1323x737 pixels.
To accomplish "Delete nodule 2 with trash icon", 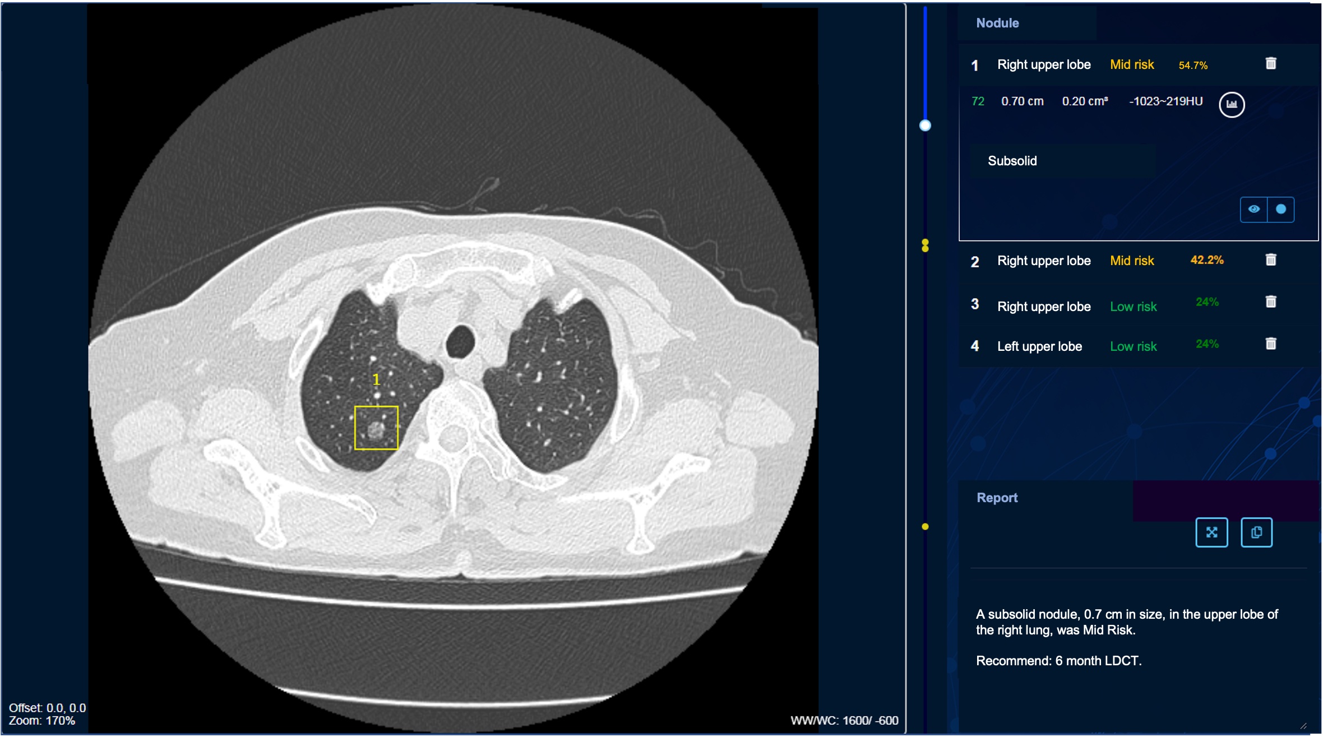I will [x=1270, y=259].
